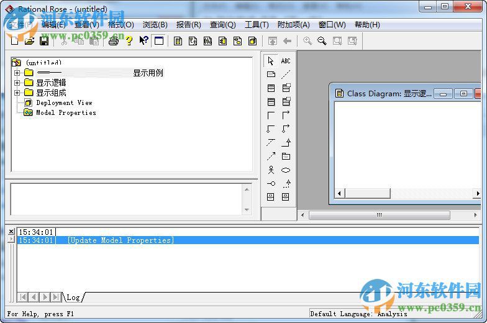Select the Update Model Properties log entry
The height and width of the screenshot is (323, 487).
click(x=247, y=240)
